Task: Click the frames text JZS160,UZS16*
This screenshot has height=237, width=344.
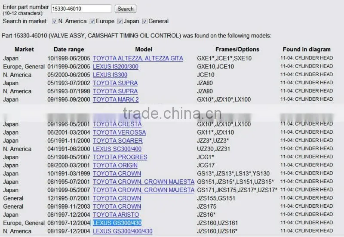Action: tap(217, 231)
